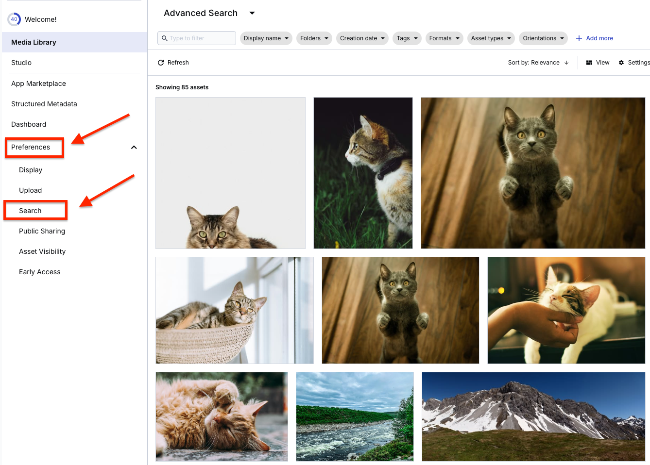Open the Advanced Search dropdown arrow
650x465 pixels.
(252, 13)
